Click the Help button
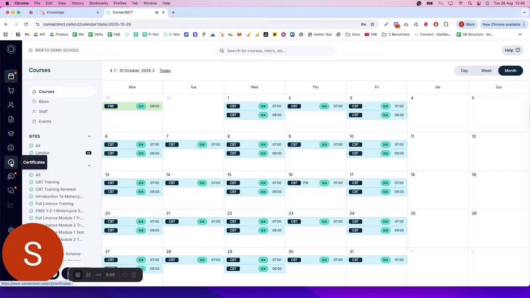 click(512, 50)
